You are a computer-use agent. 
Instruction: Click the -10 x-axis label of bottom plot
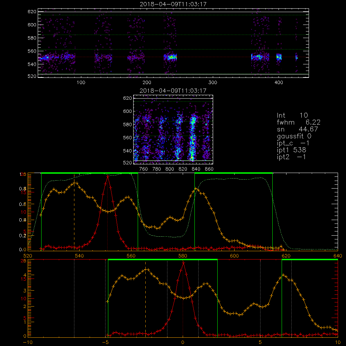coord(28,343)
